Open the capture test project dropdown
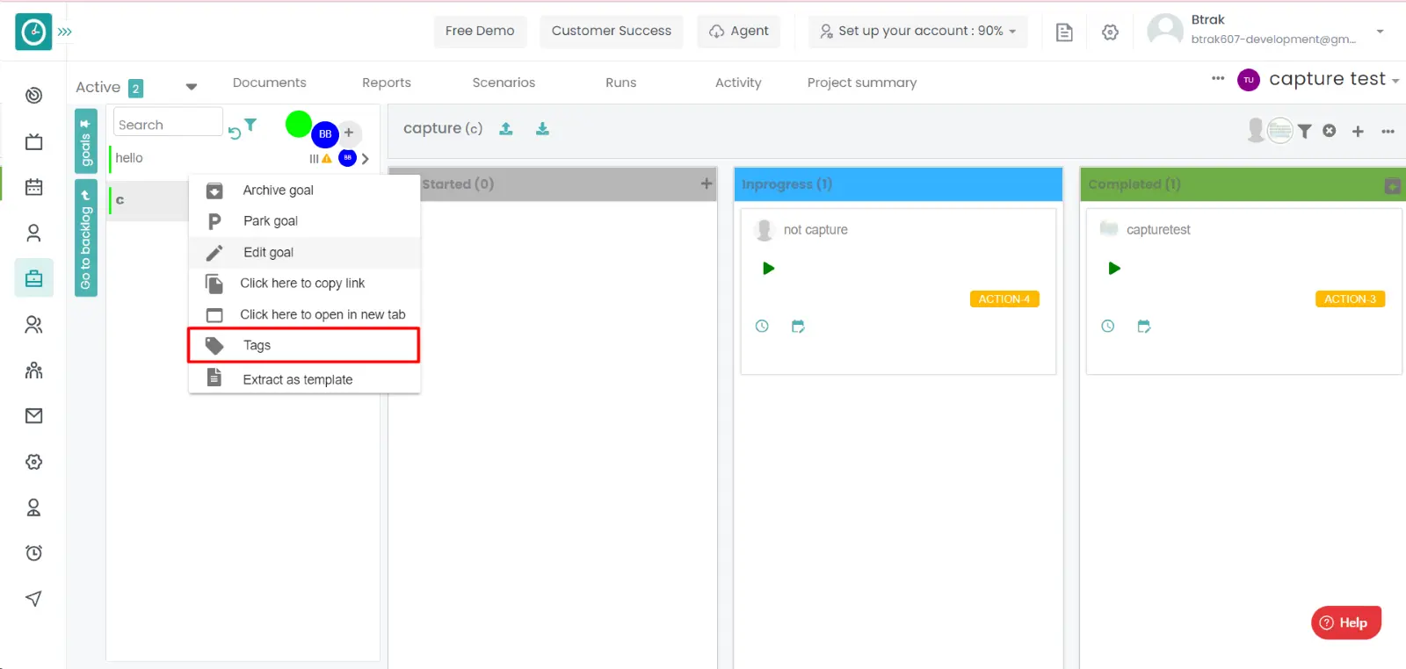The image size is (1406, 669). click(1395, 81)
